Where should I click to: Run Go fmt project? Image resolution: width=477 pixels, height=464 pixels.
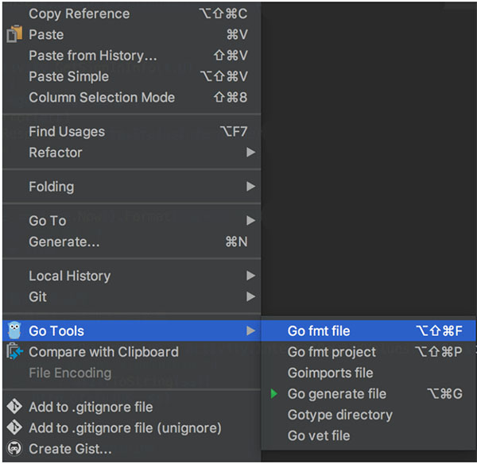coord(332,352)
